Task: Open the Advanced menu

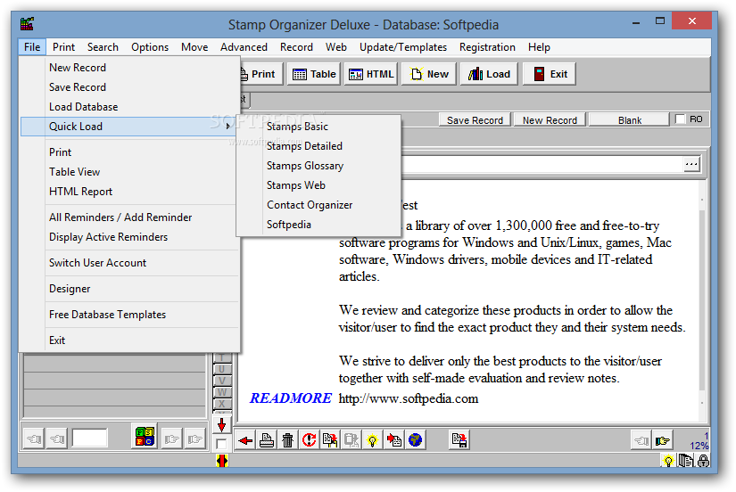Action: (x=244, y=47)
